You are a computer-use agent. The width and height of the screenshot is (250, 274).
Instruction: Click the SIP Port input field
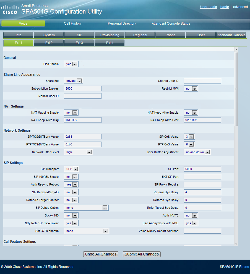click(x=202, y=169)
